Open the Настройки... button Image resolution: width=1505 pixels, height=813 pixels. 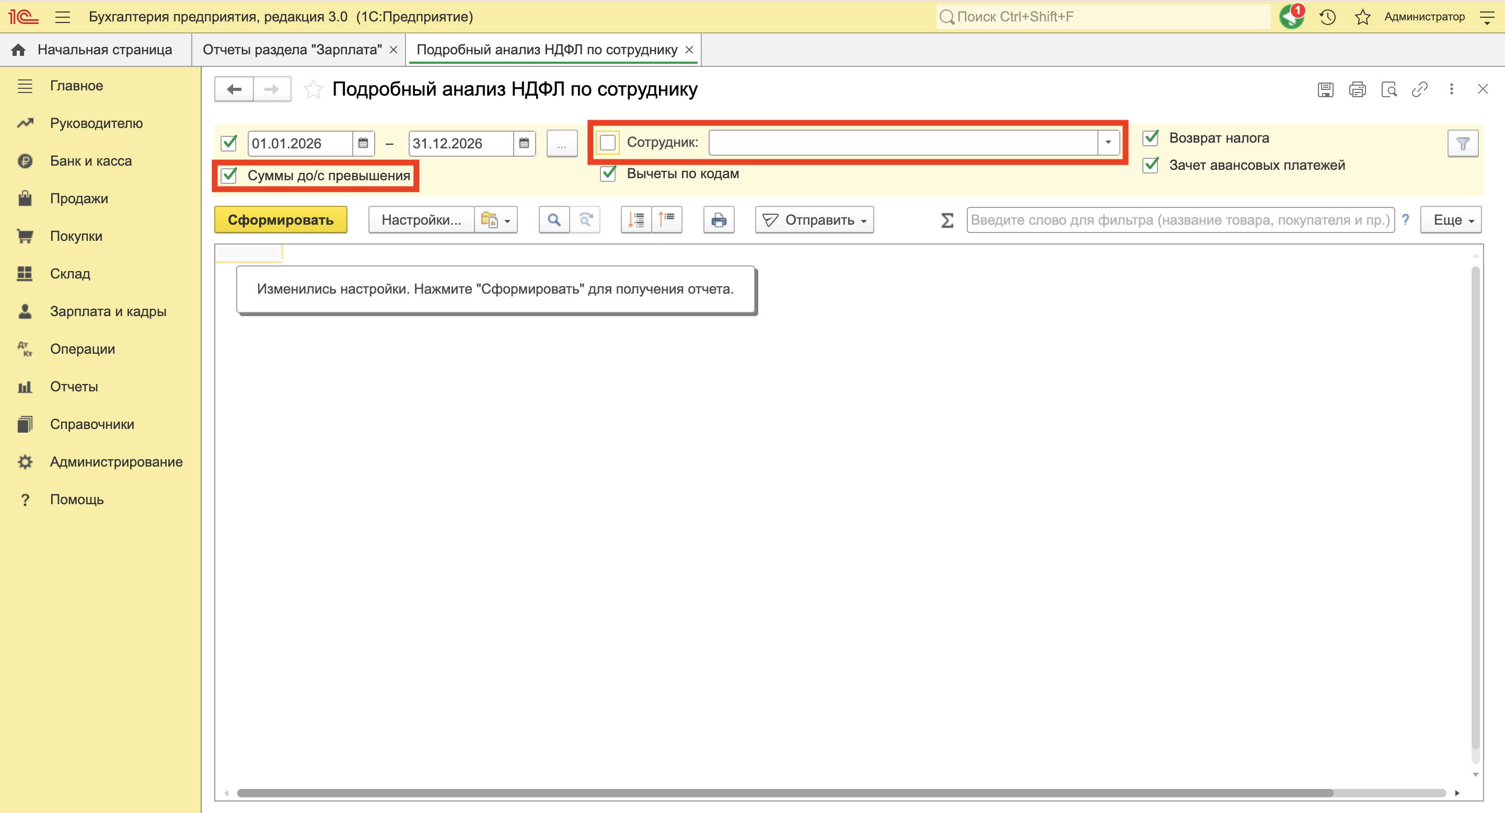[x=421, y=219]
